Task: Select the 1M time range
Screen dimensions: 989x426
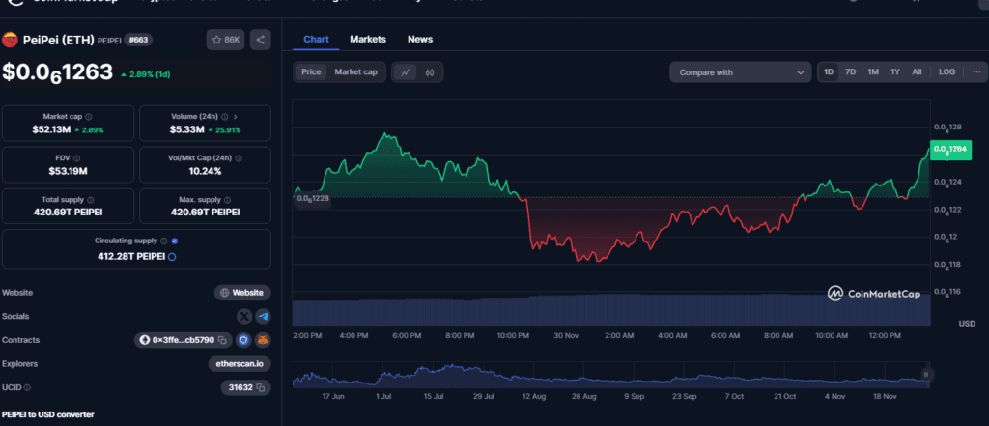Action: [873, 71]
